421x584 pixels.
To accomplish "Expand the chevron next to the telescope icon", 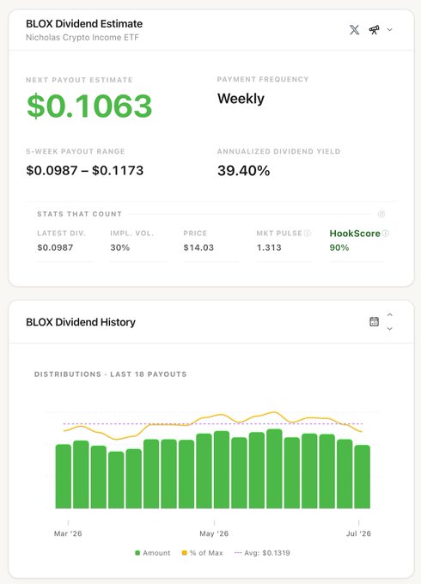I will click(x=390, y=30).
